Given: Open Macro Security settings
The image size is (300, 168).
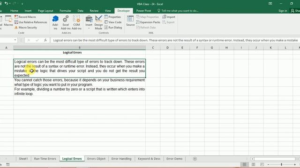Looking at the screenshot, I should tap(26, 28).
